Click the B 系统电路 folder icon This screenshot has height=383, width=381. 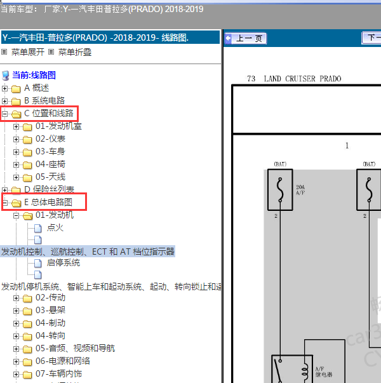[16, 102]
